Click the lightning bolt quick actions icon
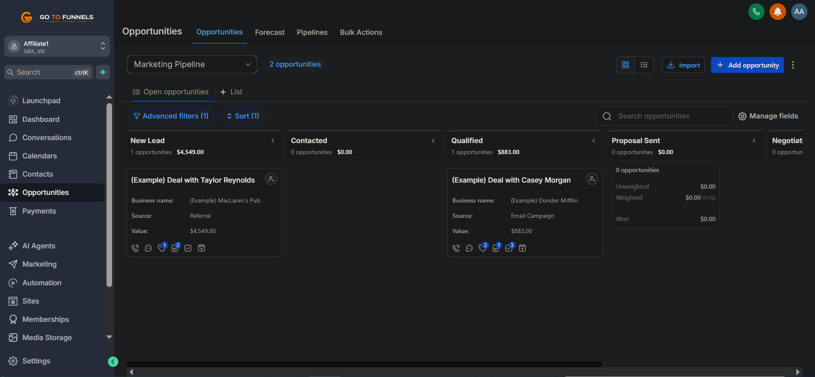 click(103, 72)
